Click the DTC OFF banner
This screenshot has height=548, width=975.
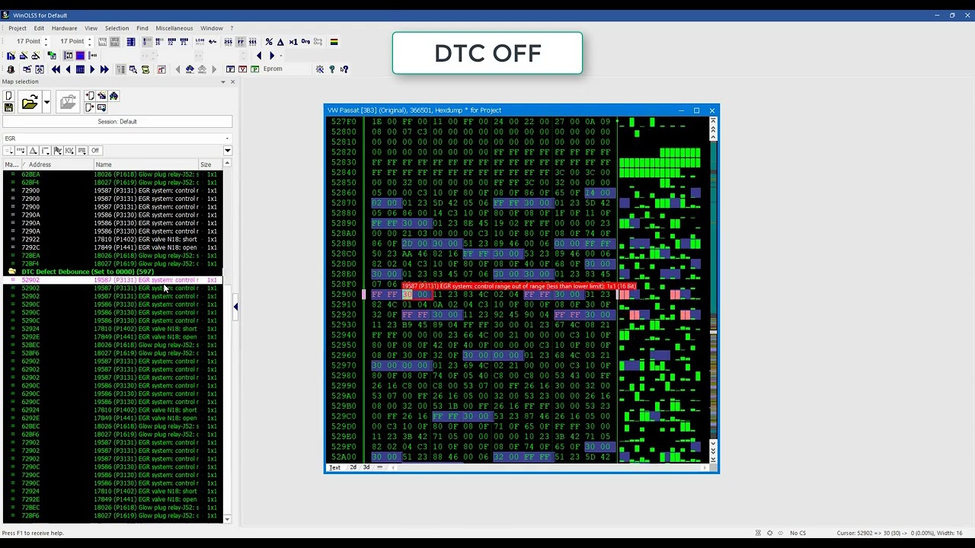[x=487, y=53]
